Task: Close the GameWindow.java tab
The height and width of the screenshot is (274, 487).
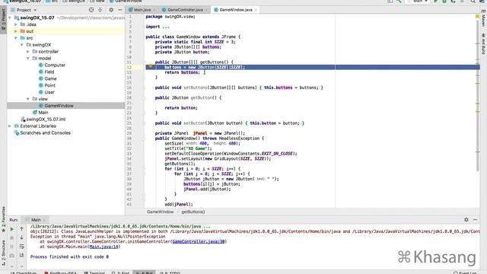Action: 256,10
